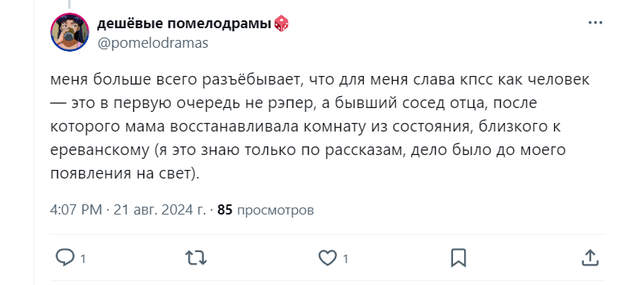Click the reply count number 1
The width and height of the screenshot is (620, 285).
(83, 259)
